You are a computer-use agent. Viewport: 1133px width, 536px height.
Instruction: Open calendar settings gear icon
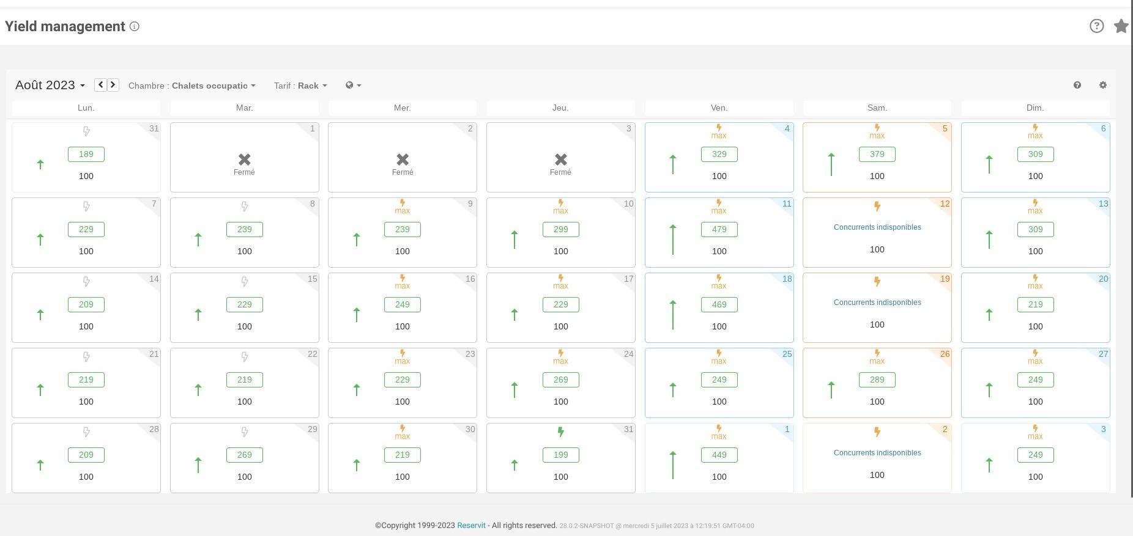[x=1103, y=85]
